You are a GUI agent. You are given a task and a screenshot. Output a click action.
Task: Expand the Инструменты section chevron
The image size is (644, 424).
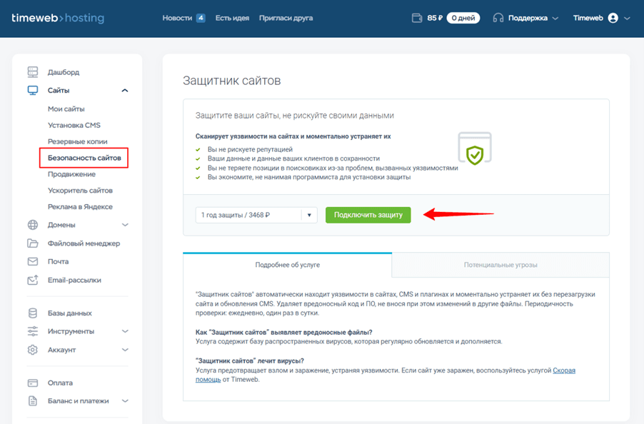click(x=125, y=331)
